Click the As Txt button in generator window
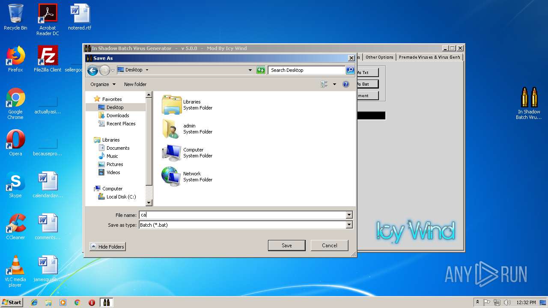 click(368, 73)
